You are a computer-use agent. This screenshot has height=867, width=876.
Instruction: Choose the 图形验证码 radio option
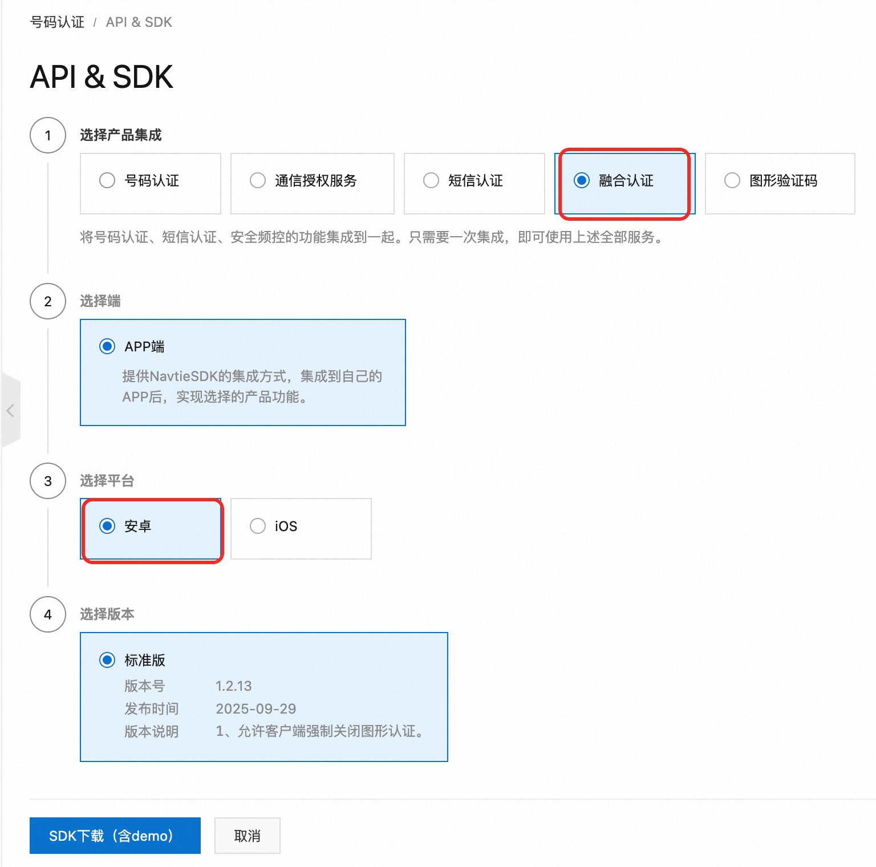coord(780,183)
